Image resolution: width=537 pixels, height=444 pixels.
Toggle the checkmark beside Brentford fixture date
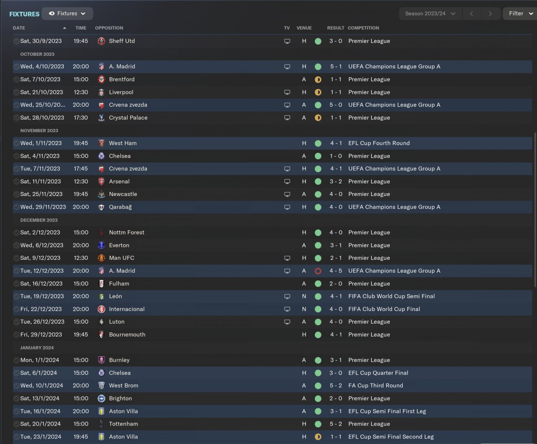pos(16,80)
